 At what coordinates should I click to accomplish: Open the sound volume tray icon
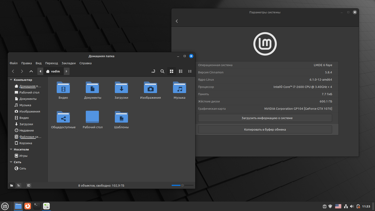(x=352, y=206)
